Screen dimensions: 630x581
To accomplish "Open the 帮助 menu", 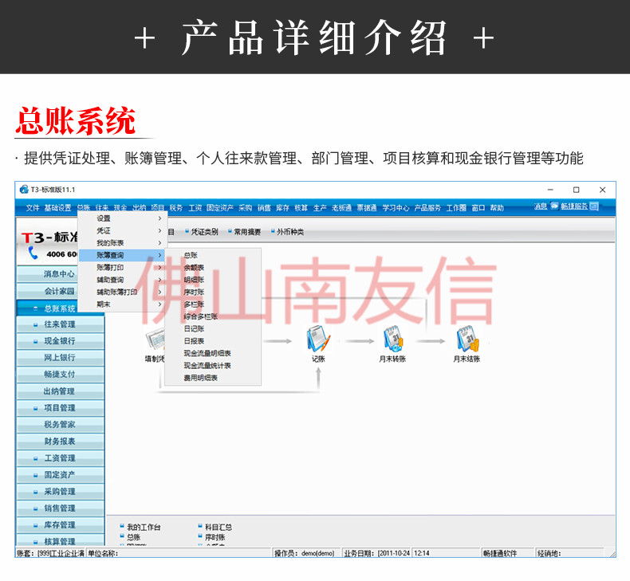I will pyautogui.click(x=497, y=208).
